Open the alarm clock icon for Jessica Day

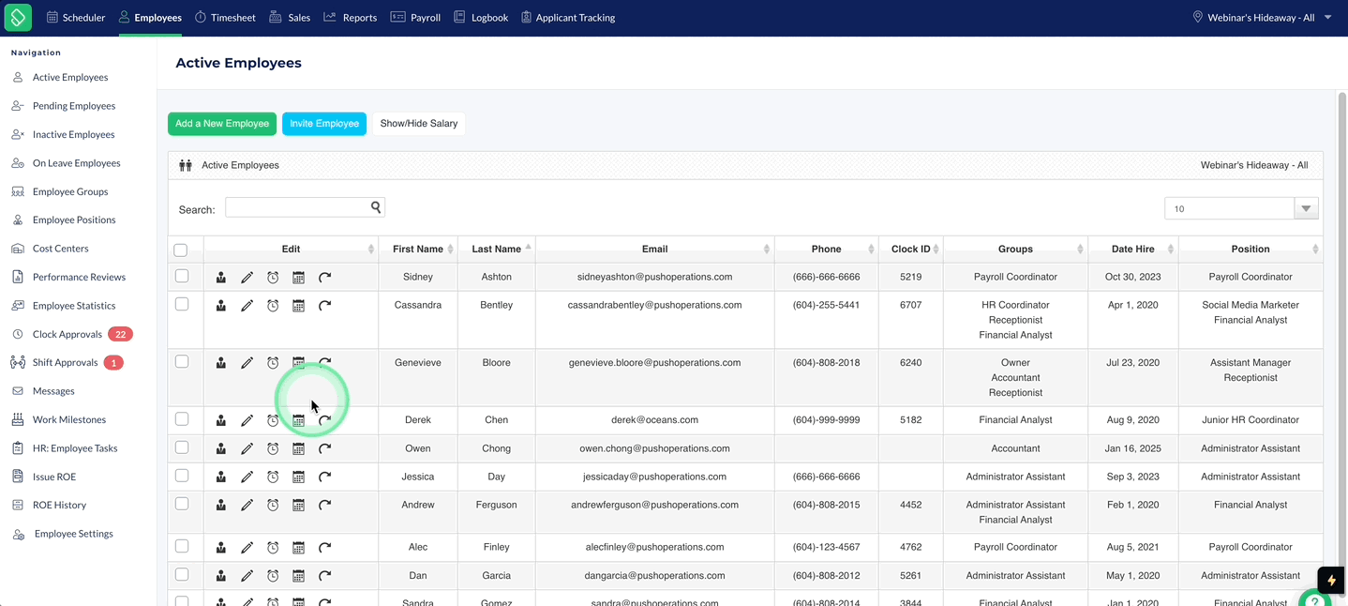(273, 477)
